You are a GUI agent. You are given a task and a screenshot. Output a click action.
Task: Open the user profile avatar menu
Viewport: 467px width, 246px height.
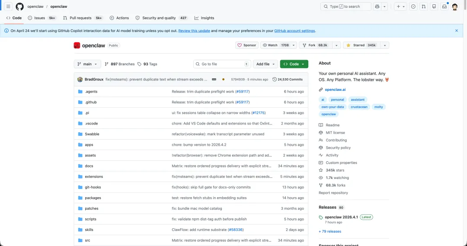[x=455, y=6]
